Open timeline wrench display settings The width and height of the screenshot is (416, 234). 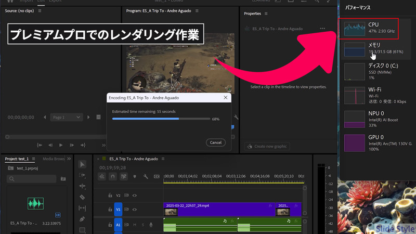click(146, 177)
